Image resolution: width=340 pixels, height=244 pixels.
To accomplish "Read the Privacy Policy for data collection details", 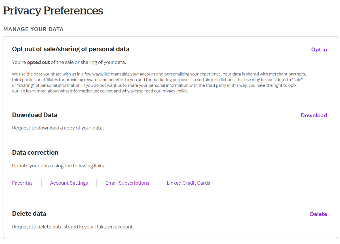I will [174, 91].
